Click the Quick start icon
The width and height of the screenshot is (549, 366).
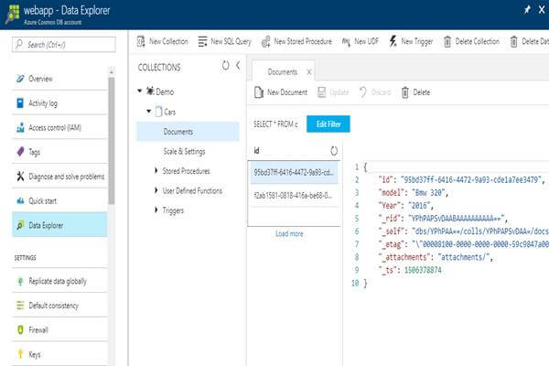[x=20, y=200]
